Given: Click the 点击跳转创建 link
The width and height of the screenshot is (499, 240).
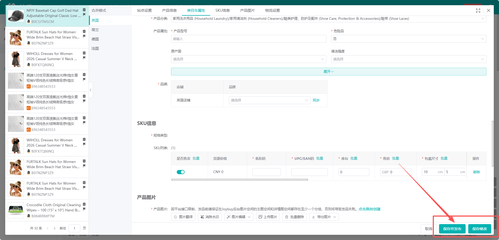Looking at the screenshot, I should 369,209.
